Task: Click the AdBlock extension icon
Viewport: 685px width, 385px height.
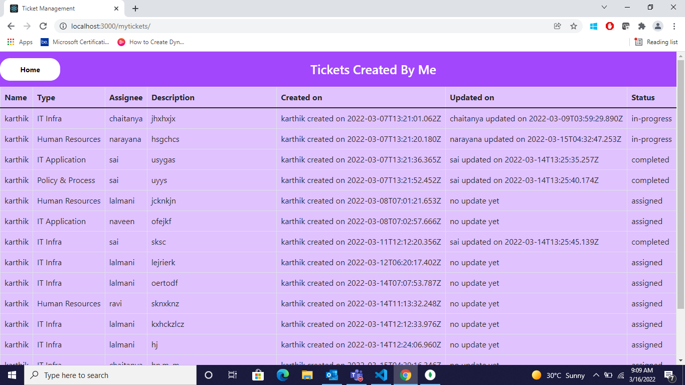Action: click(609, 26)
